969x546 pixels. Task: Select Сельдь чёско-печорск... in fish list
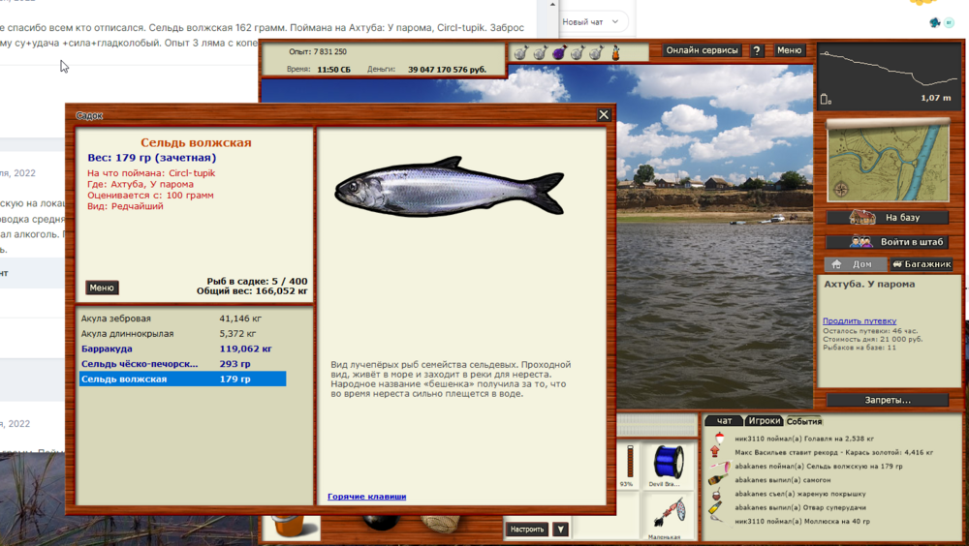pyautogui.click(x=182, y=364)
